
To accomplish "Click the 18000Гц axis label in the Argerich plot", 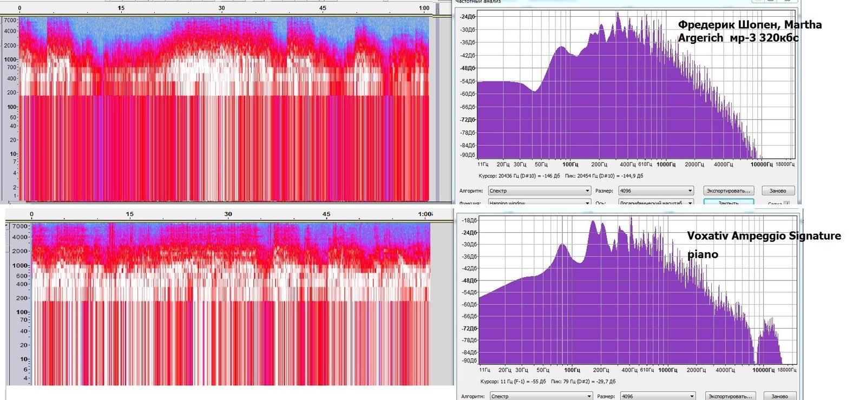I will click(785, 164).
